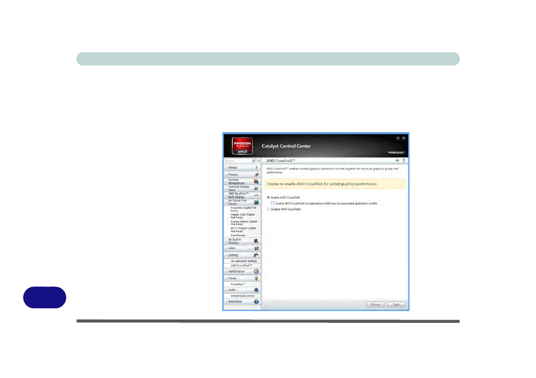
Task: Expand the Presets section
Action: click(226, 174)
